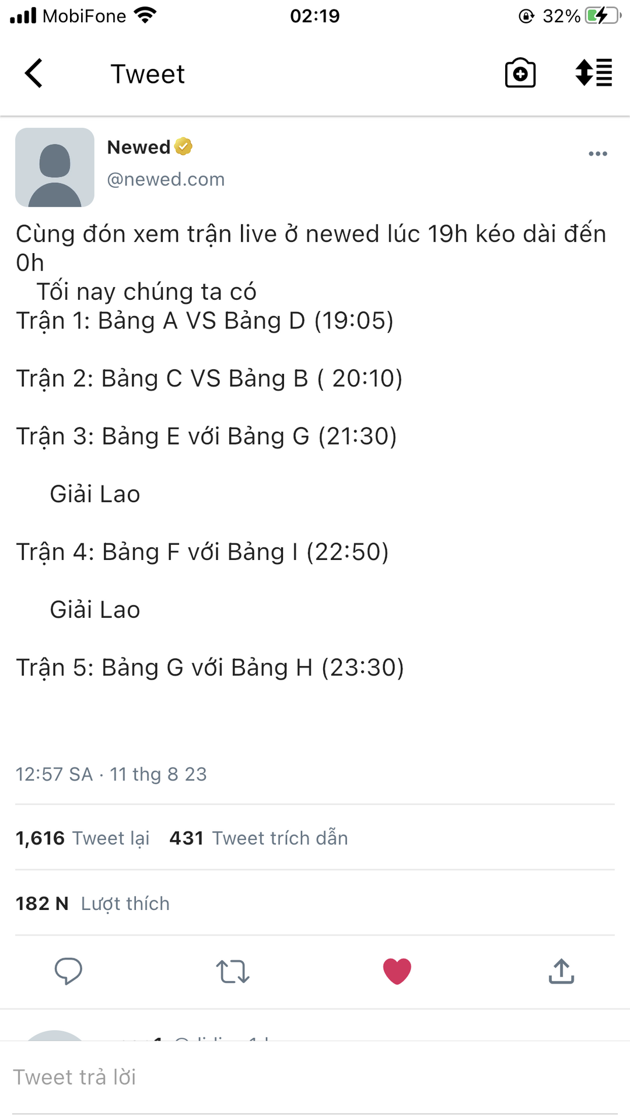
Task: Tap the back arrow
Action: 34,73
